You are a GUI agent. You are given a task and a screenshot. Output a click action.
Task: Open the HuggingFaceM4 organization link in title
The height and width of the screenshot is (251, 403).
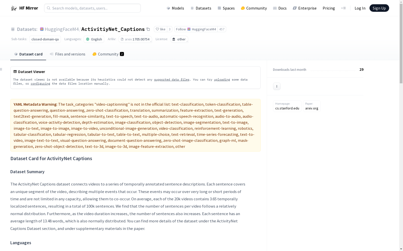click(x=62, y=29)
